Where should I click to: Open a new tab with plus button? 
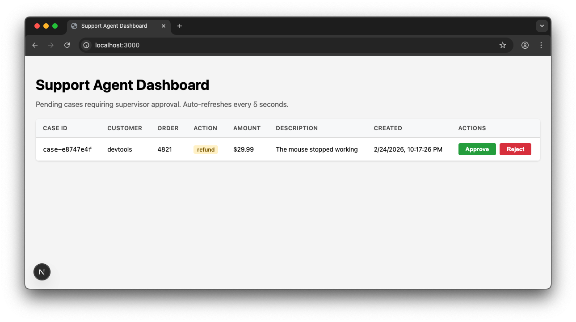coord(180,26)
